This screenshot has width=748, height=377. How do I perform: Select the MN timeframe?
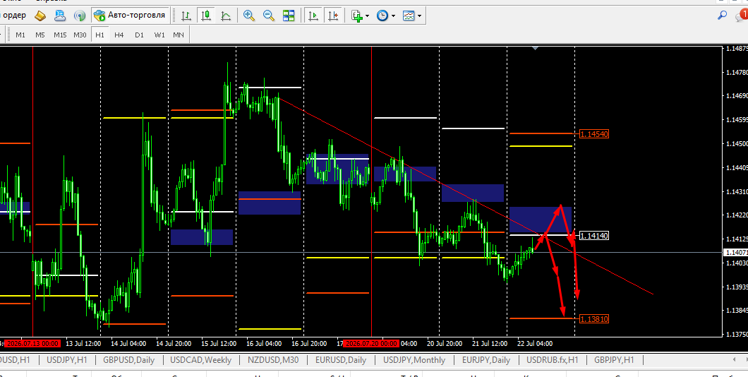(x=179, y=35)
